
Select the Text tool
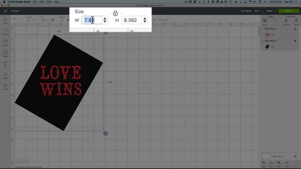click(x=5, y=64)
